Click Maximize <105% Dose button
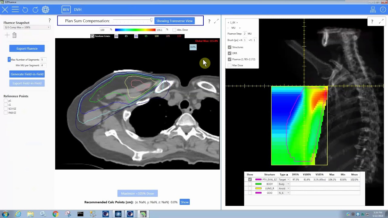The image size is (388, 218). point(138,193)
